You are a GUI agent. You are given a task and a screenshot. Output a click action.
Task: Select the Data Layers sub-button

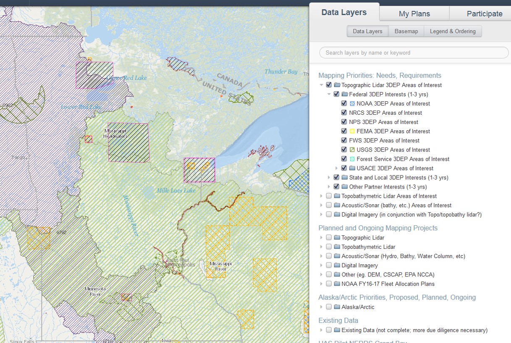coord(367,31)
